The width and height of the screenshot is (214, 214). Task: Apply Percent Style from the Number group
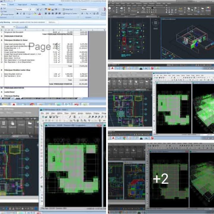click(86, 13)
